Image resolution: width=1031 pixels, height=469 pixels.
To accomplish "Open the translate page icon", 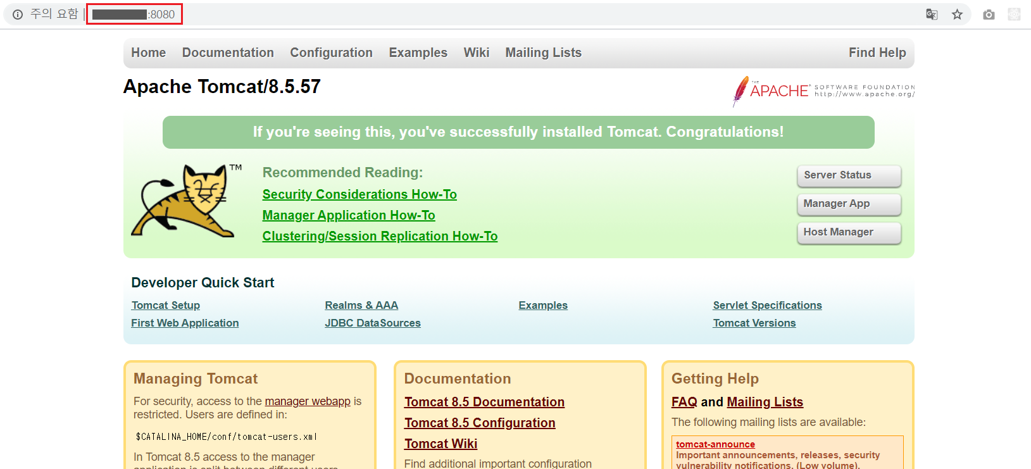I will 932,15.
